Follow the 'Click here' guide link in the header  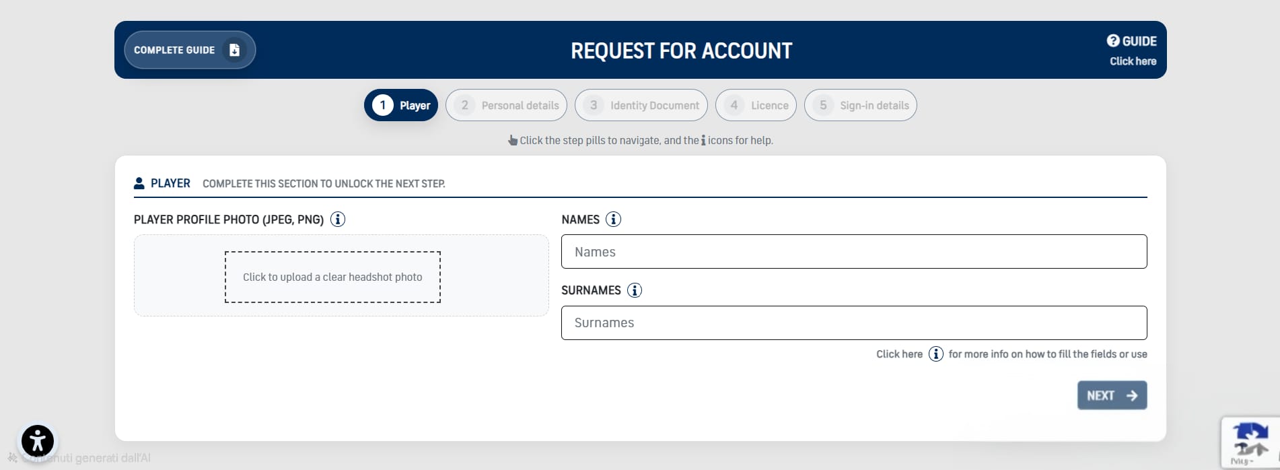(1133, 61)
